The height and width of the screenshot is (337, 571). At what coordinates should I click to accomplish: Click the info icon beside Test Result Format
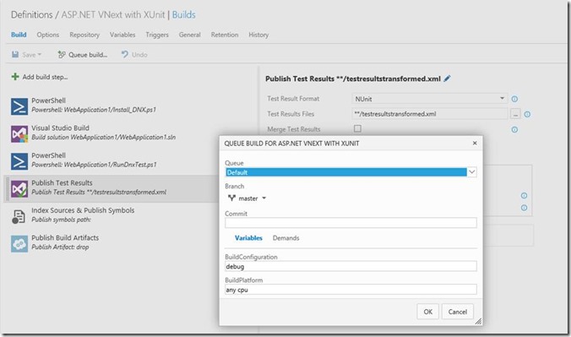514,99
